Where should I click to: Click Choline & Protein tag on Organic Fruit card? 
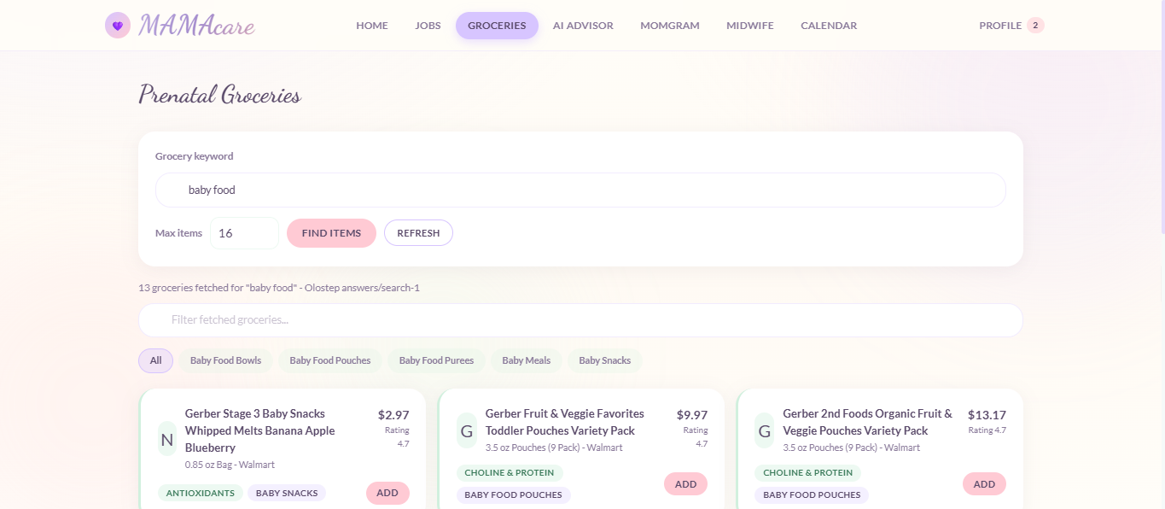tap(808, 472)
